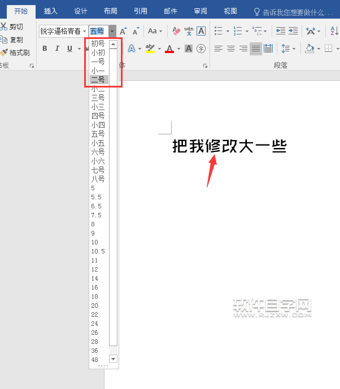Toggle justified alignment (highlighted)
The height and width of the screenshot is (389, 340).
pos(256,49)
